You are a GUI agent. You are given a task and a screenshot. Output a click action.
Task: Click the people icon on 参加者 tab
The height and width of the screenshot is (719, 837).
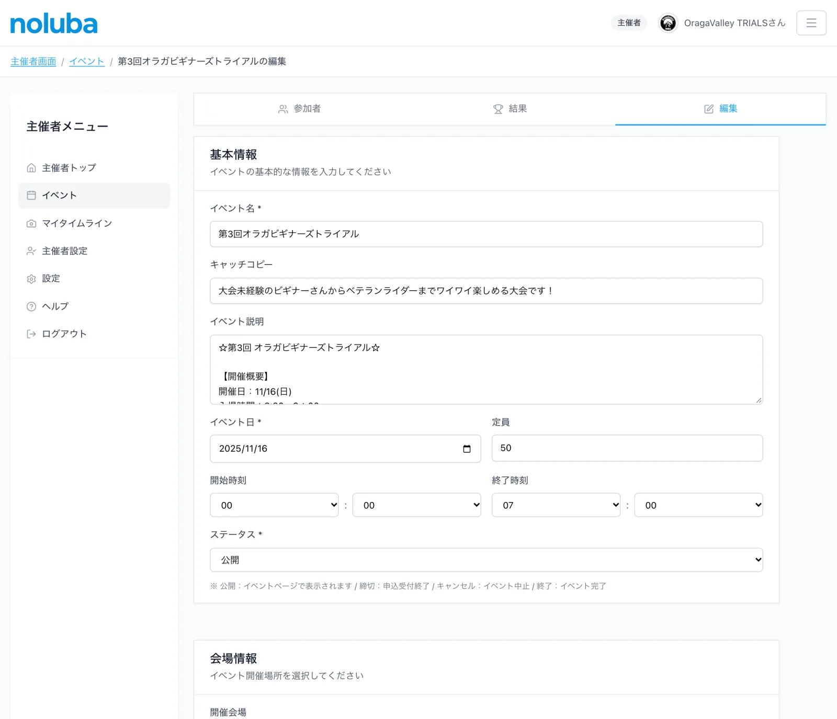(x=283, y=109)
